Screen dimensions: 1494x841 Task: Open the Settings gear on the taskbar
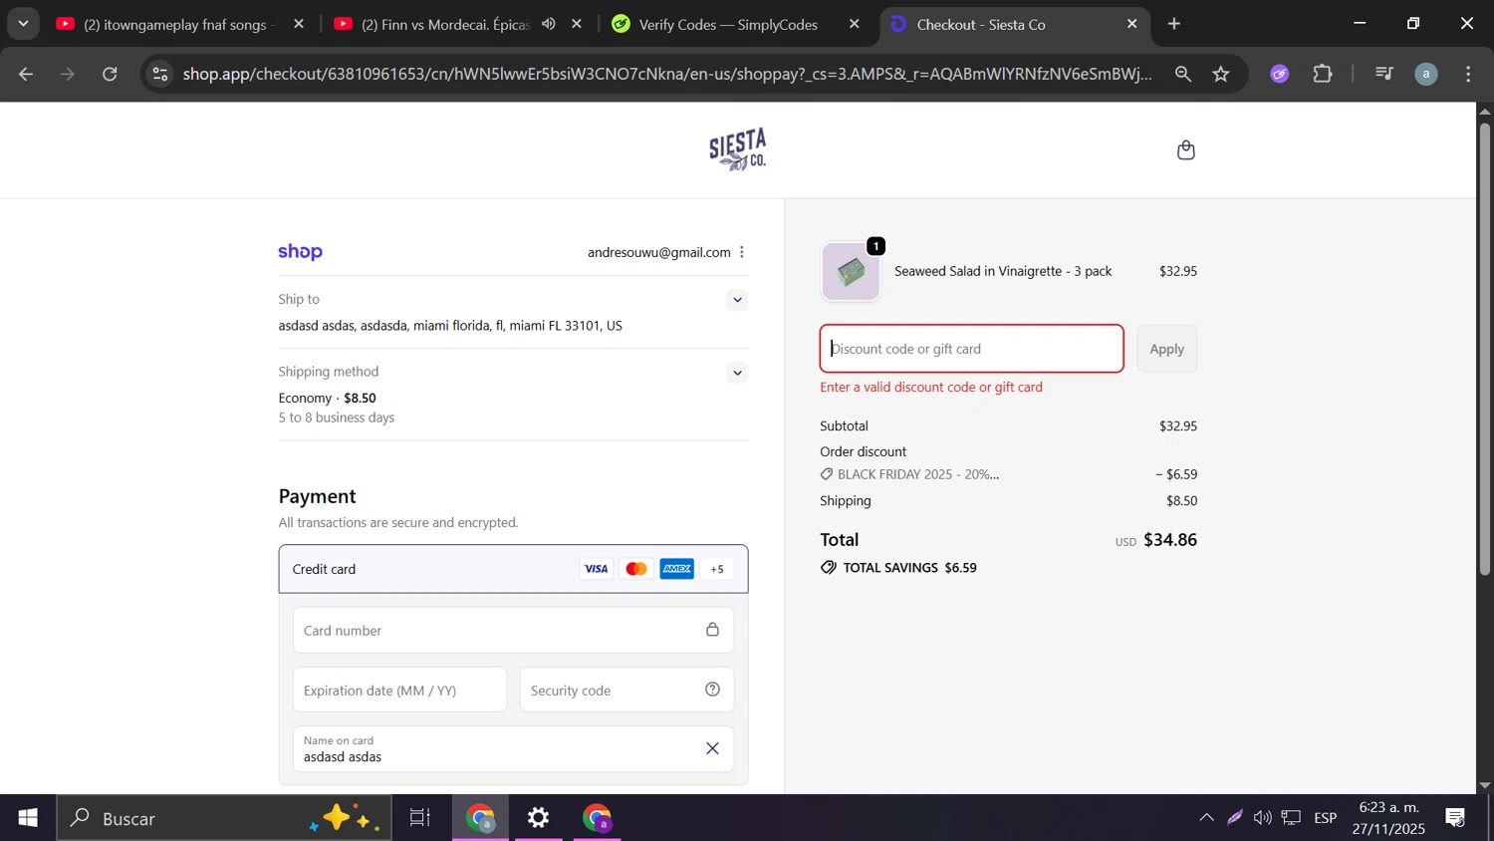[x=539, y=818]
